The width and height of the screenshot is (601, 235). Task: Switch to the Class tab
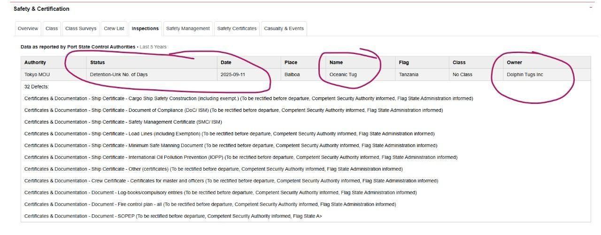pos(52,29)
